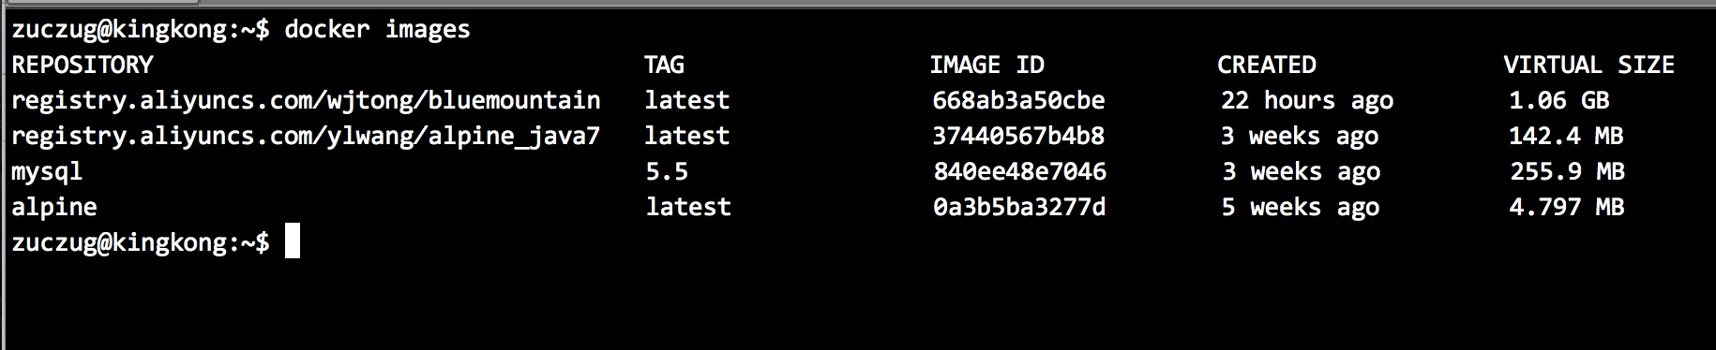Click the 'docker images' command text

[377, 31]
